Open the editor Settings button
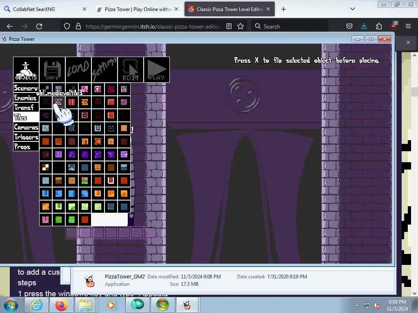Image resolution: width=418 pixels, height=313 pixels. [x=104, y=70]
